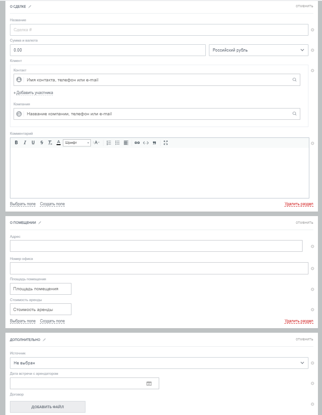
Task: Insert blockquote in comment editor
Action: click(154, 143)
